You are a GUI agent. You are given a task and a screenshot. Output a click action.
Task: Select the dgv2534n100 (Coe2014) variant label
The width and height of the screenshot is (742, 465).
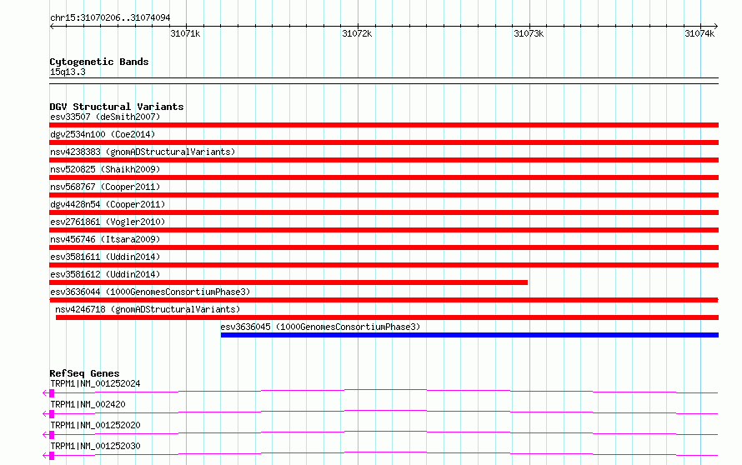[x=103, y=134]
